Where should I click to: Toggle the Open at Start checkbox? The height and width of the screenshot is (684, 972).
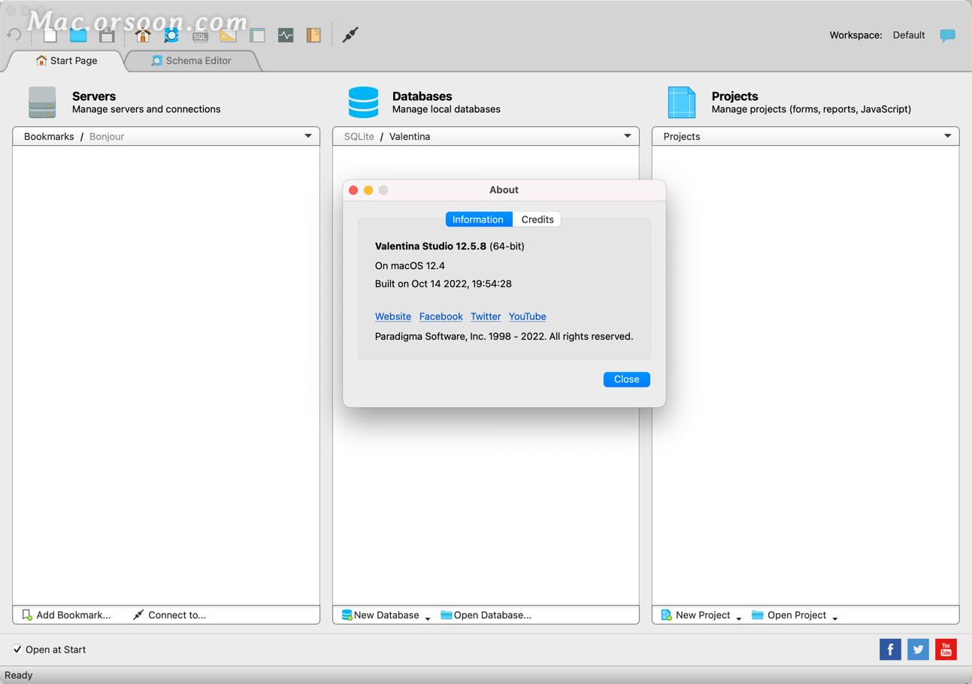(17, 649)
